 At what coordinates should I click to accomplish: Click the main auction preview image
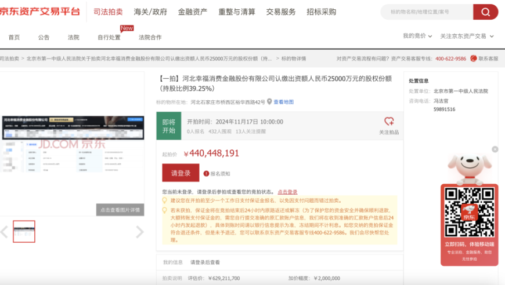click(x=72, y=144)
